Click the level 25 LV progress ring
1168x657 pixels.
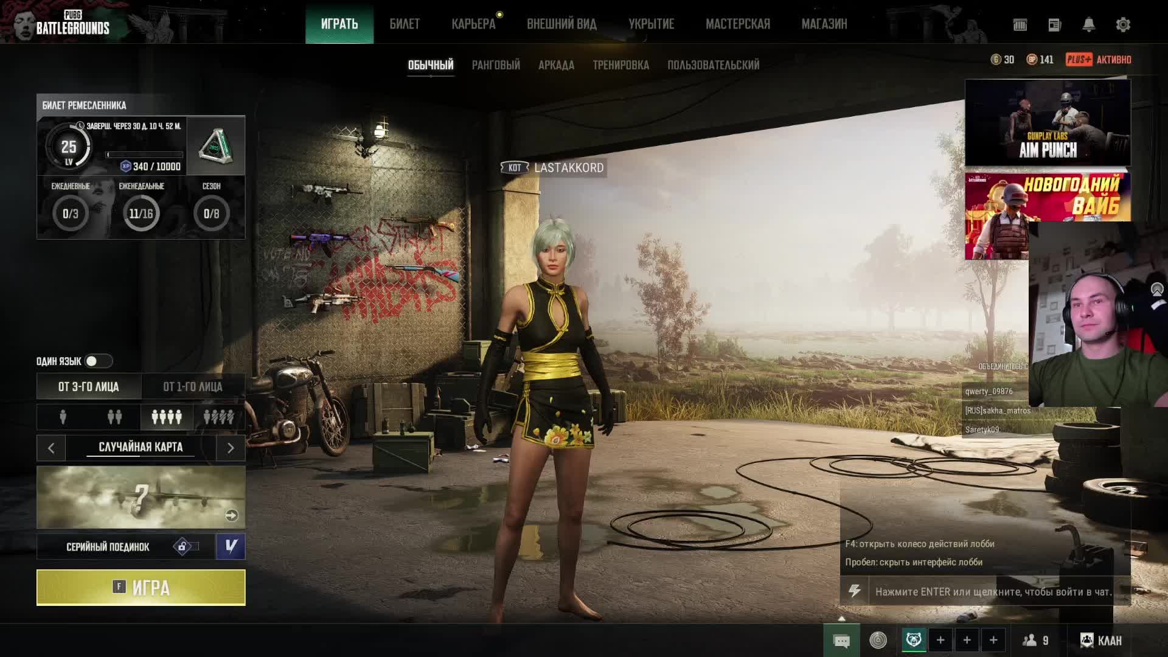69,147
